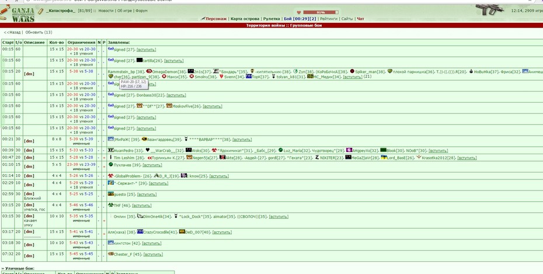Refresh the list with Обновить (13)
This screenshot has width=543, height=274.
tap(39, 32)
